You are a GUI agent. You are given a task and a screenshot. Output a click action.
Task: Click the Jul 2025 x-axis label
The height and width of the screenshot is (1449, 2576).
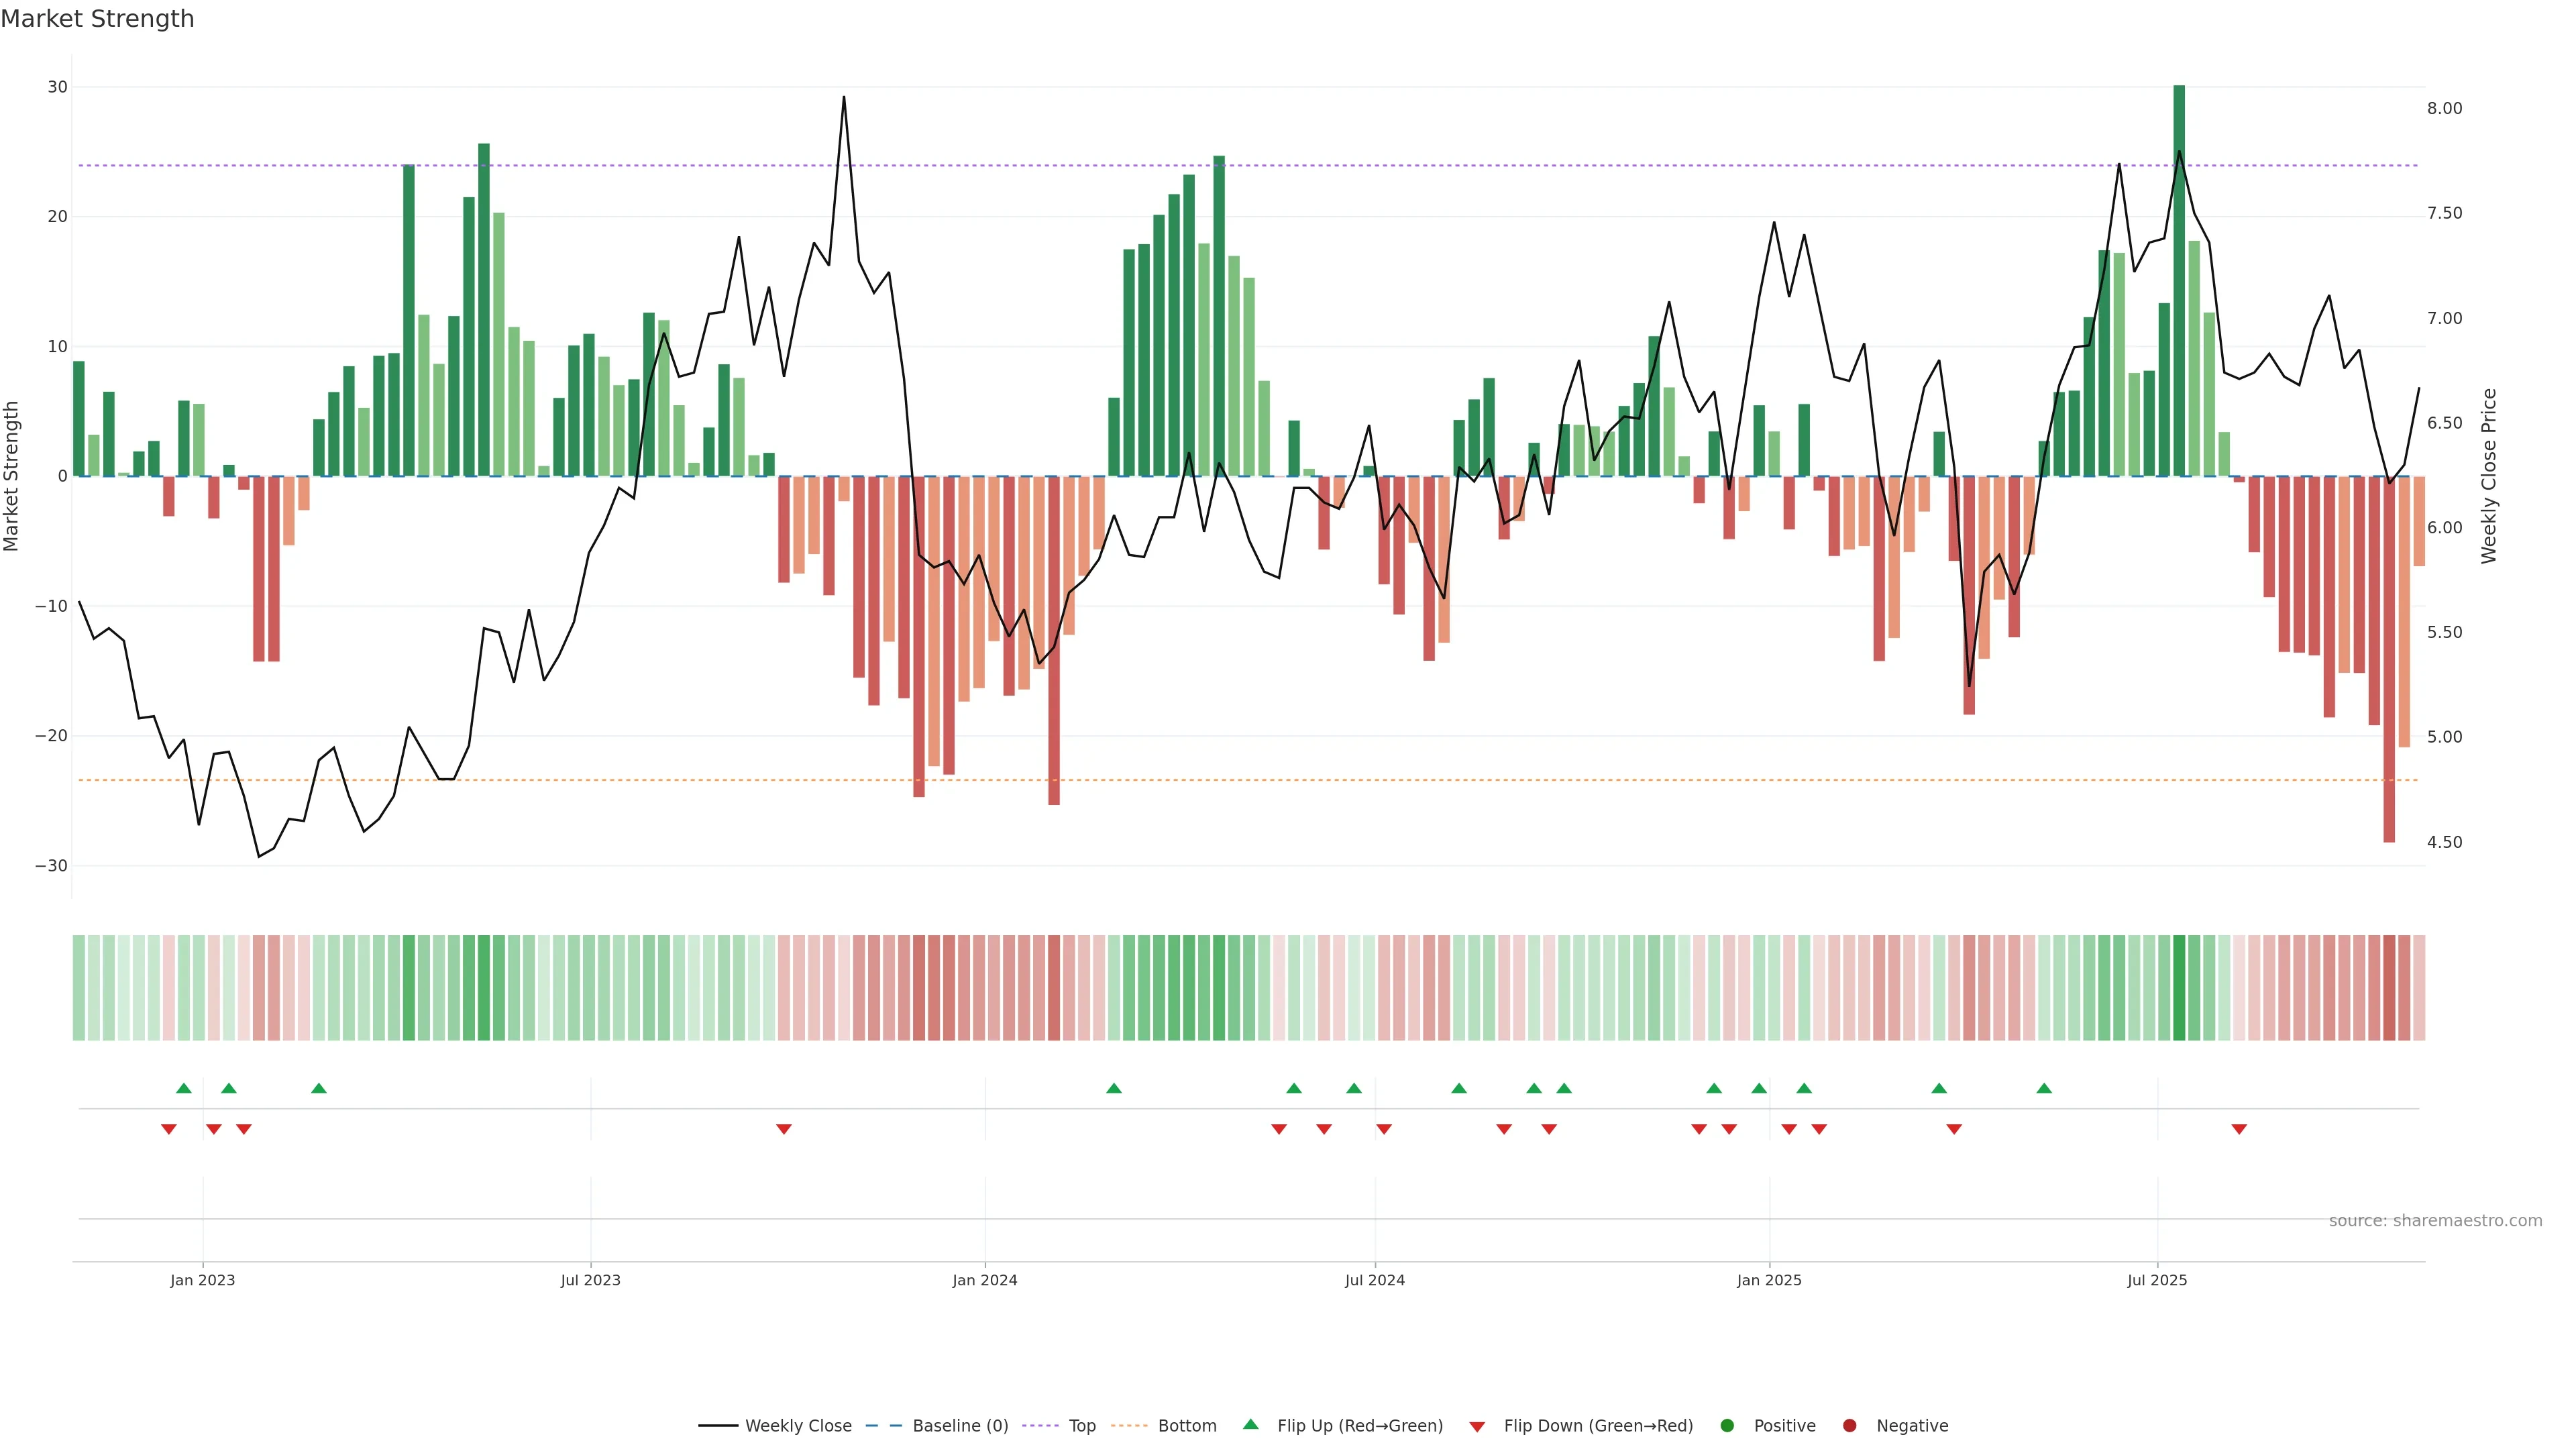pos(2157,1280)
